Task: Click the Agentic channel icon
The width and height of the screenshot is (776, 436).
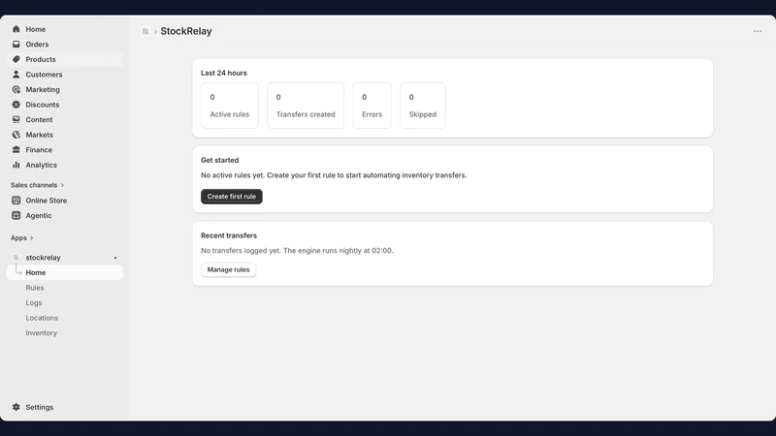Action: (16, 215)
